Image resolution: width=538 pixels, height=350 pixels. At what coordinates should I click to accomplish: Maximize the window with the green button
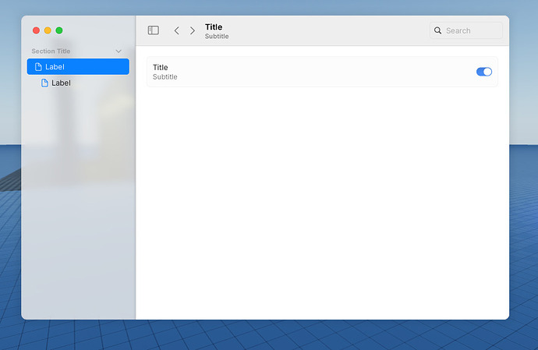coord(59,30)
